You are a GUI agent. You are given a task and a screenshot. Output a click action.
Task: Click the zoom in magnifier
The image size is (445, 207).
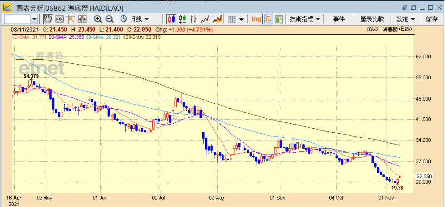(98, 19)
